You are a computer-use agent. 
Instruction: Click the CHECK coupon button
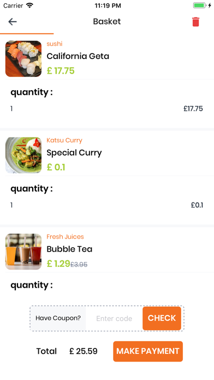pos(162,318)
